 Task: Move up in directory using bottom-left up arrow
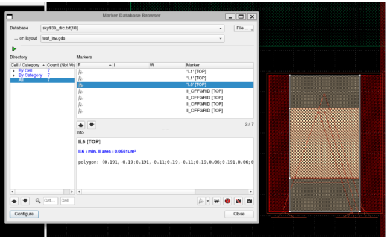click(x=14, y=201)
